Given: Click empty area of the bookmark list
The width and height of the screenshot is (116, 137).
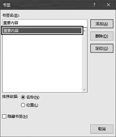Looking at the screenshot, I should 42,63.
